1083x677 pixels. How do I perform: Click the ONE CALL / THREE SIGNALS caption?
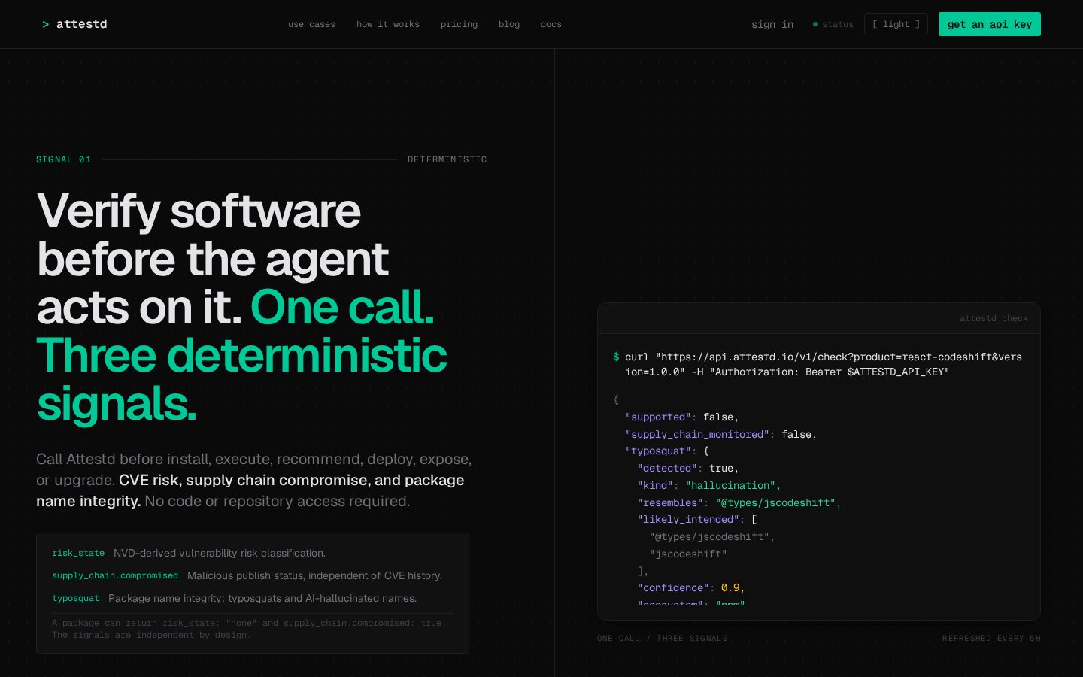coord(663,638)
